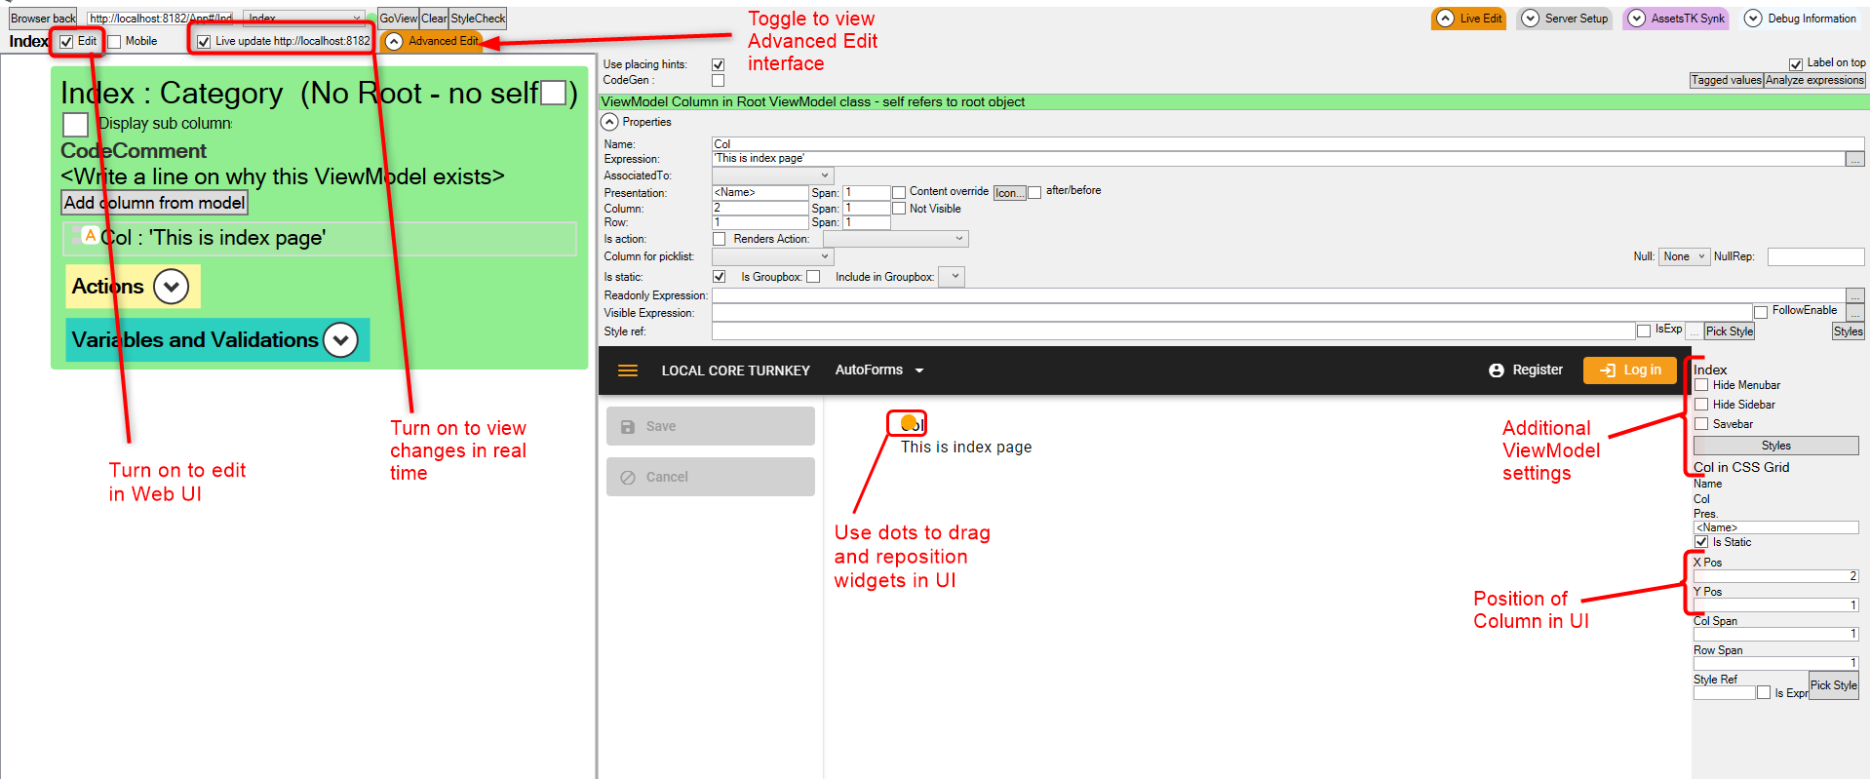
Task: Collapse the Live Edit panel tab
Action: 1445,19
